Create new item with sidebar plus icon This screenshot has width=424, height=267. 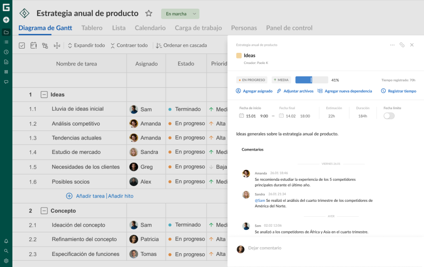[x=6, y=20]
